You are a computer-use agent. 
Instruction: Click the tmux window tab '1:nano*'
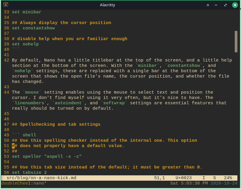point(37,183)
